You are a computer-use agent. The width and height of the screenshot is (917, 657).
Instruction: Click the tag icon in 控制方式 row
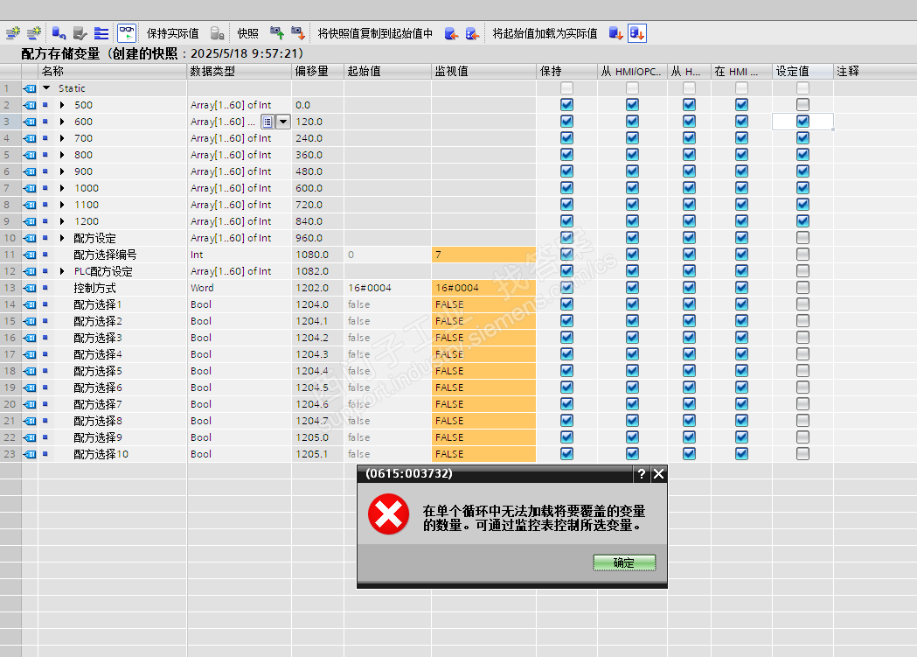click(29, 289)
